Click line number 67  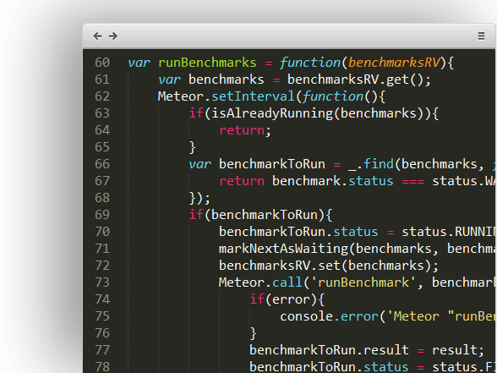(102, 181)
